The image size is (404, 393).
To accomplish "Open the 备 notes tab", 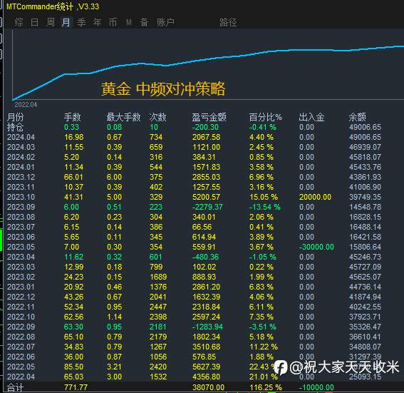I will (x=144, y=22).
